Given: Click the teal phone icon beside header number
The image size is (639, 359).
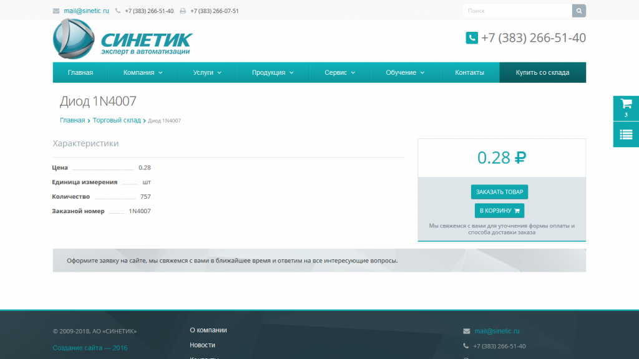Looking at the screenshot, I should [472, 38].
